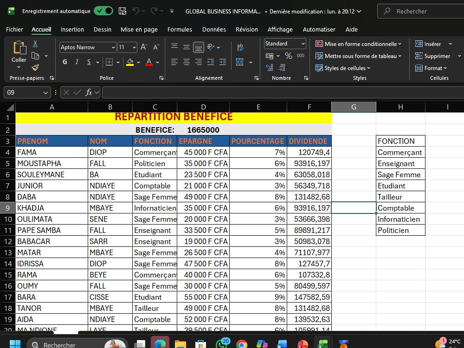Increase font size with larger A icon

(x=144, y=47)
